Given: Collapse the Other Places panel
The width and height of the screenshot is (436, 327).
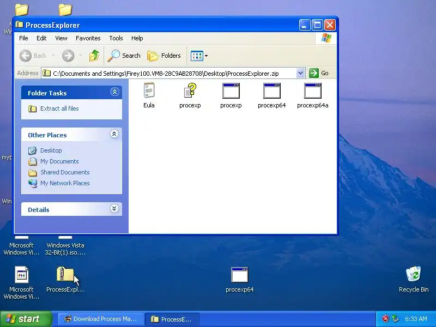Looking at the screenshot, I should pos(114,134).
